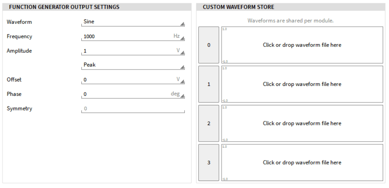Image resolution: width=389 pixels, height=188 pixels.
Task: Click the waveform drop area for slot 0
Action: pyautogui.click(x=302, y=45)
